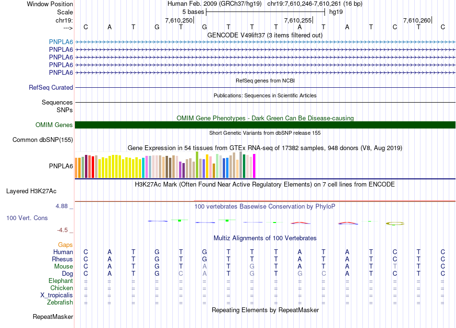Click the magenta bar in the GTEx expression chart

[254, 166]
